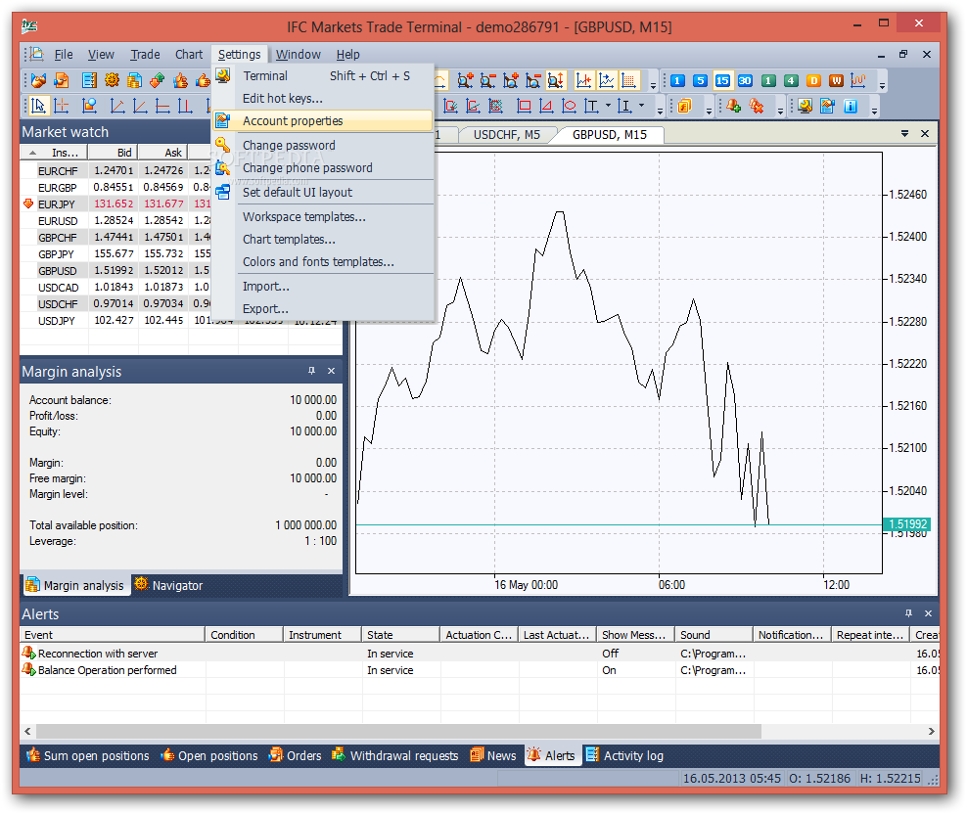Select the ellipse drawing tool
This screenshot has width=967, height=814.
click(569, 106)
